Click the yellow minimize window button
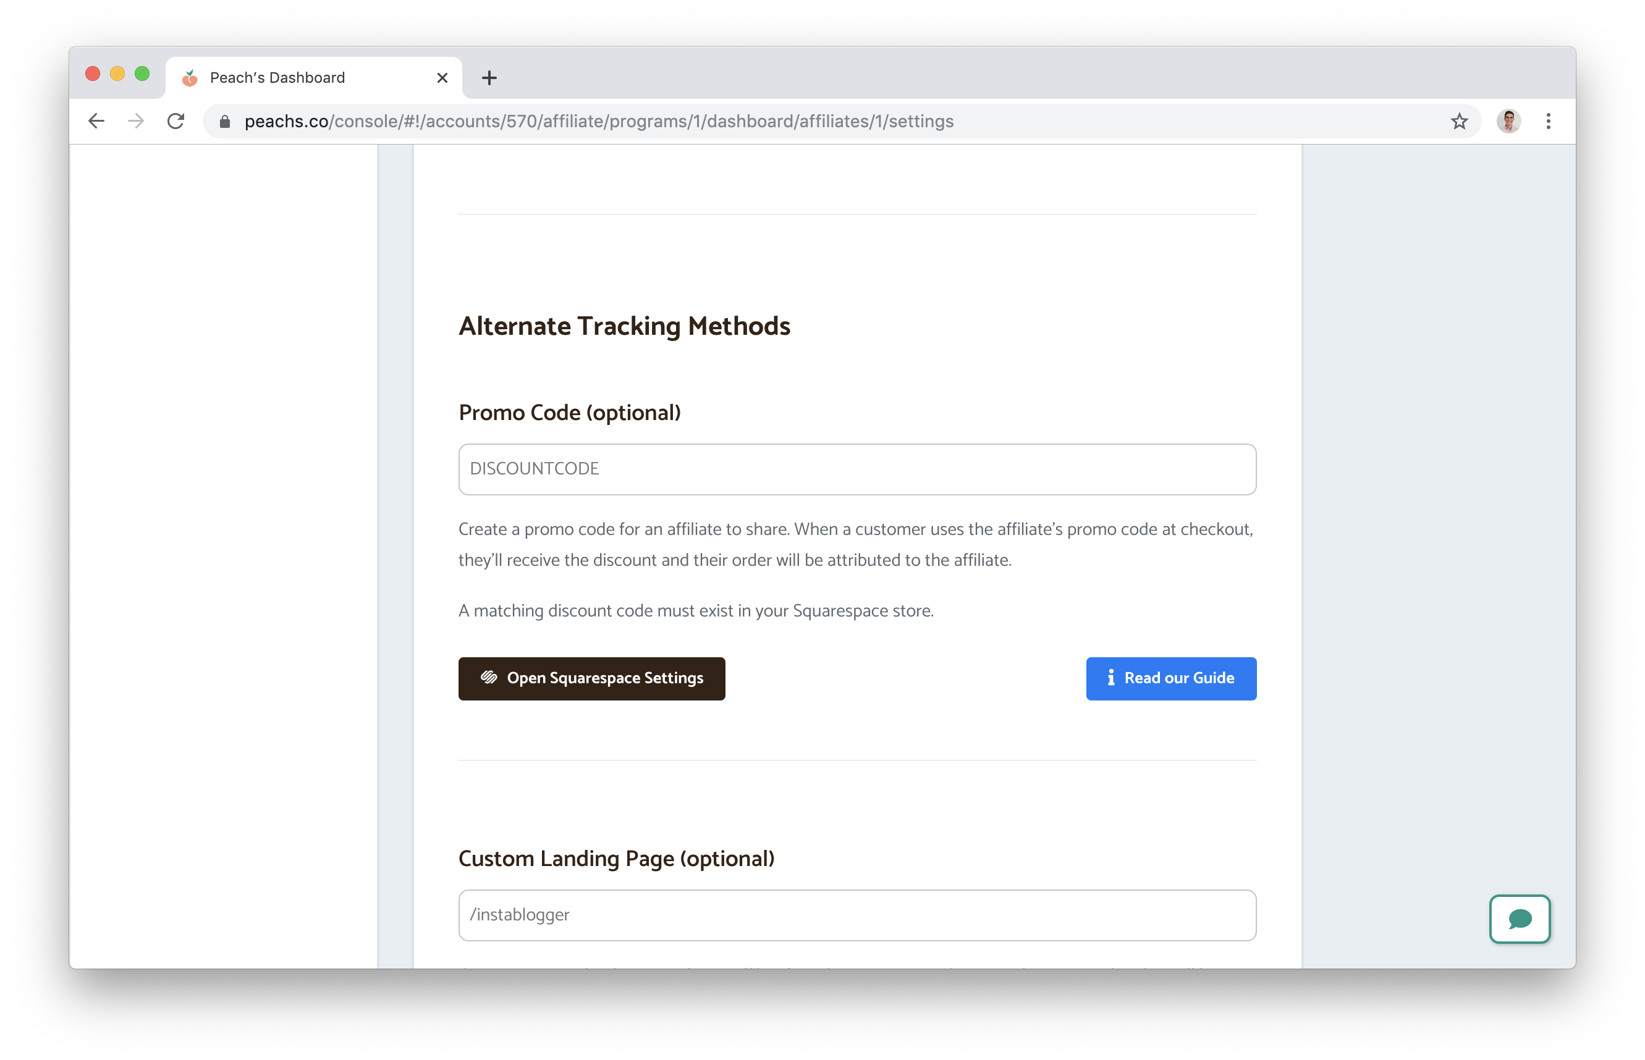1645x1060 pixels. point(117,73)
